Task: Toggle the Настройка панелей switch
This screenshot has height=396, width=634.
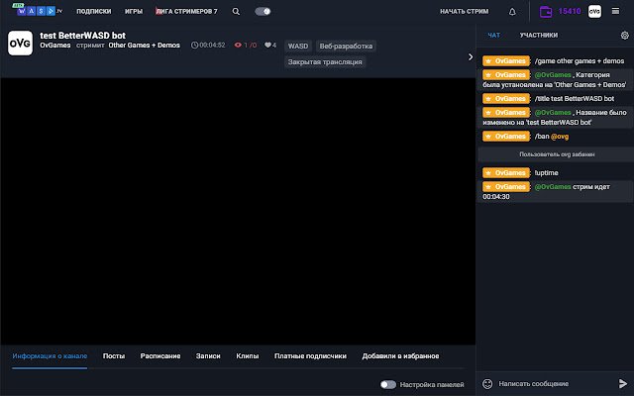Action: [388, 385]
